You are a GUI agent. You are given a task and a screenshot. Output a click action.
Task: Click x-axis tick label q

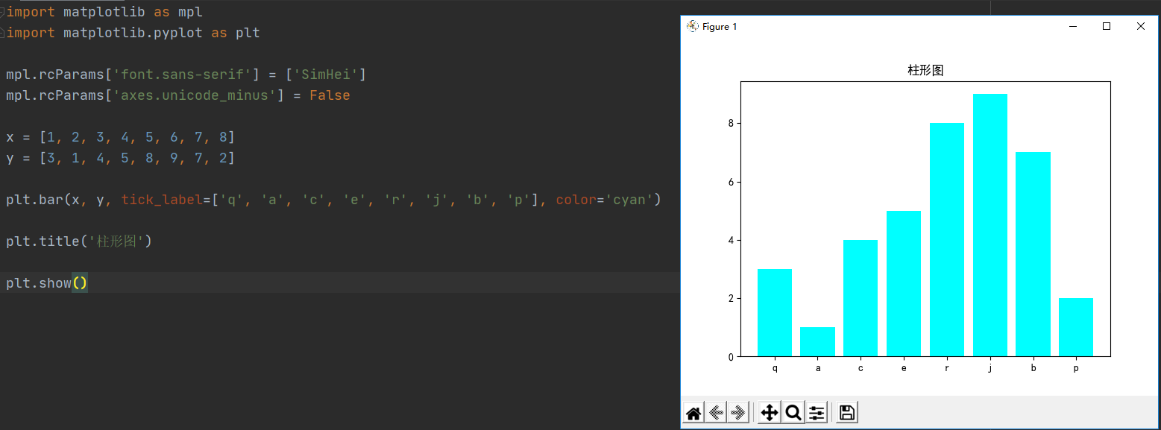pos(775,368)
